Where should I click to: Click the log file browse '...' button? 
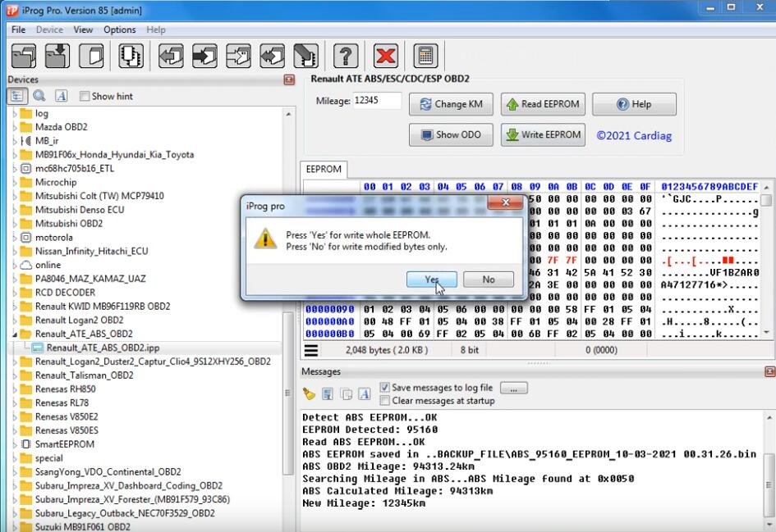tap(514, 388)
